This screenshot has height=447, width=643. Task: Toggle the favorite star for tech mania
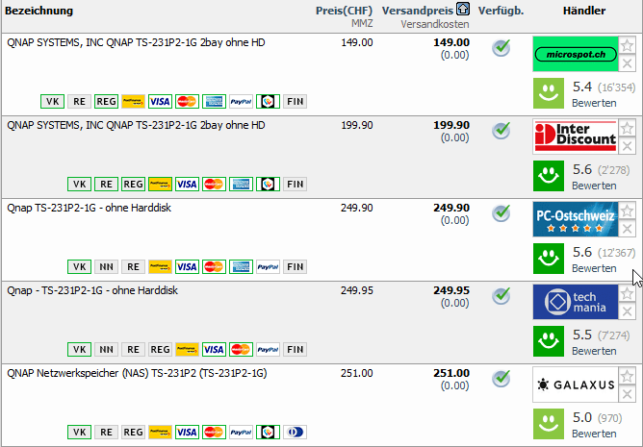tap(627, 293)
